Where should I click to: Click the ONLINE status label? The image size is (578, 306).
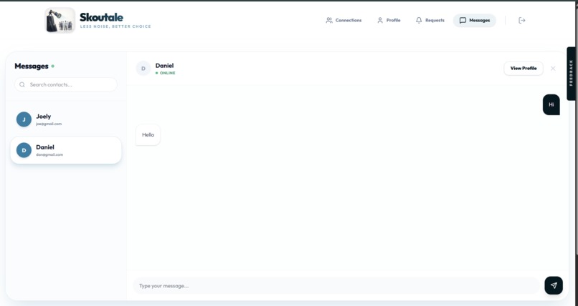point(167,73)
